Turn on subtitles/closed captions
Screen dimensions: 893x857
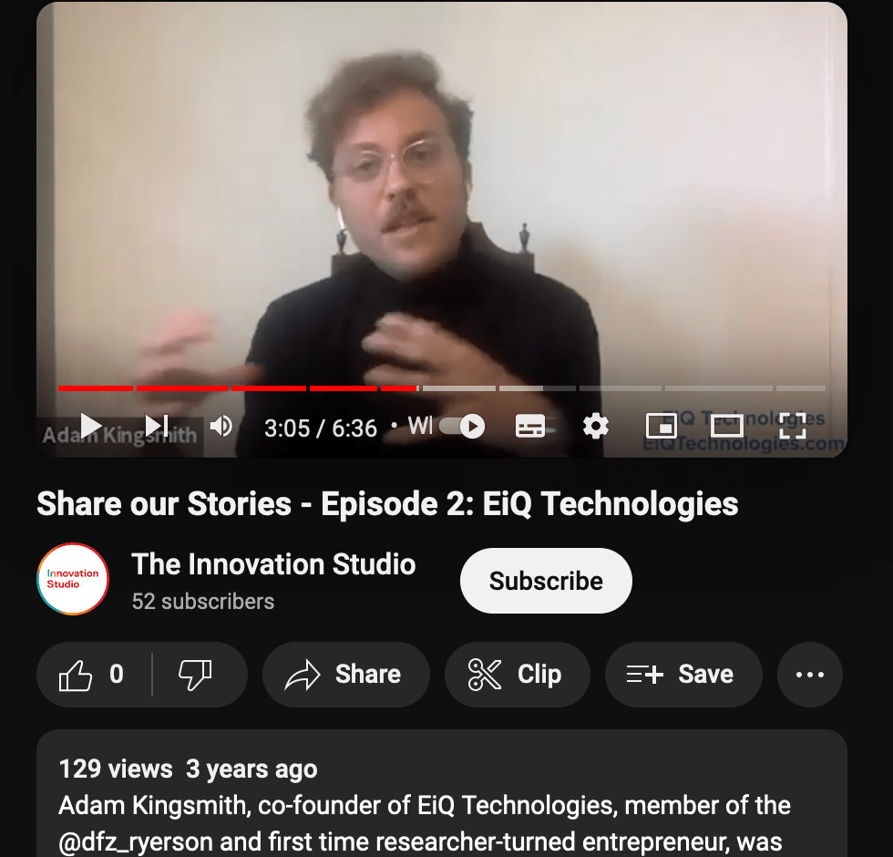coord(530,427)
